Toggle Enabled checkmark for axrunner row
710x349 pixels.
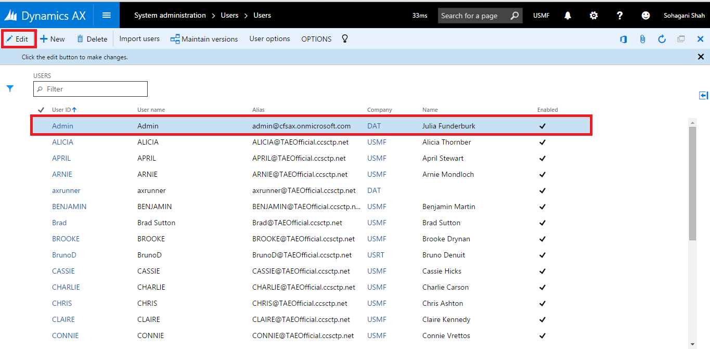click(x=543, y=190)
